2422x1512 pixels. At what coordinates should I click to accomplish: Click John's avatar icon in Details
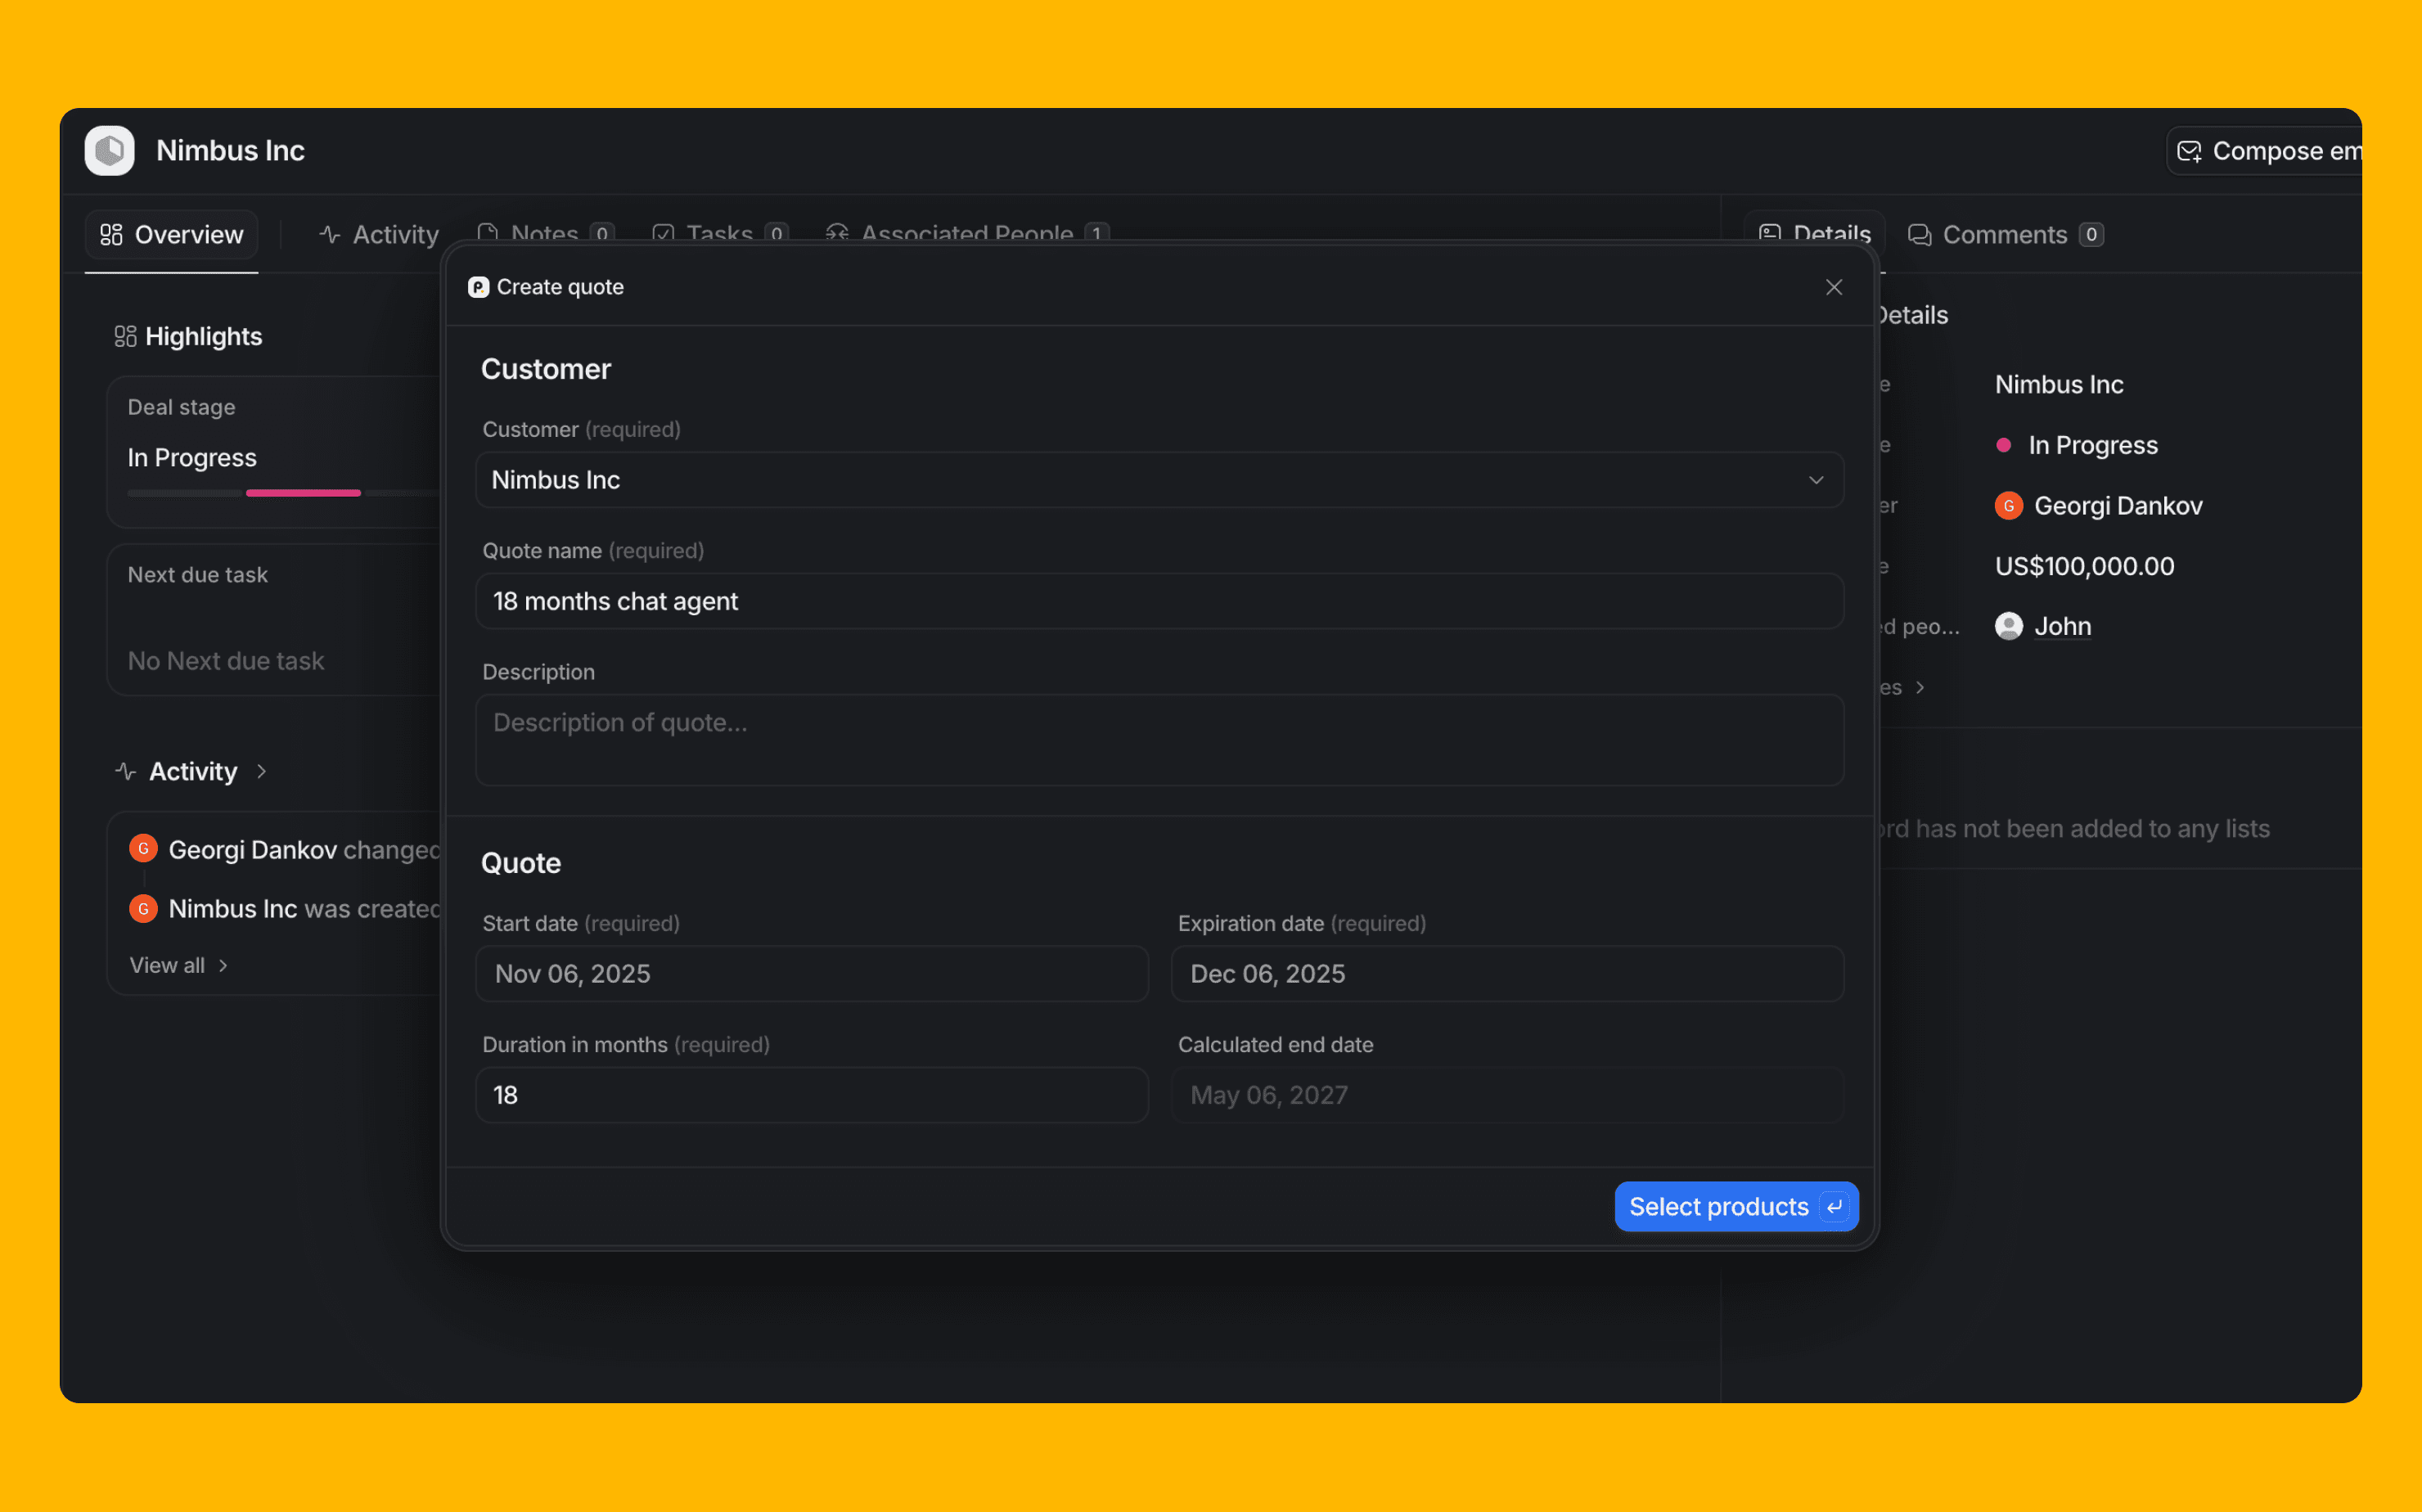(x=2008, y=626)
